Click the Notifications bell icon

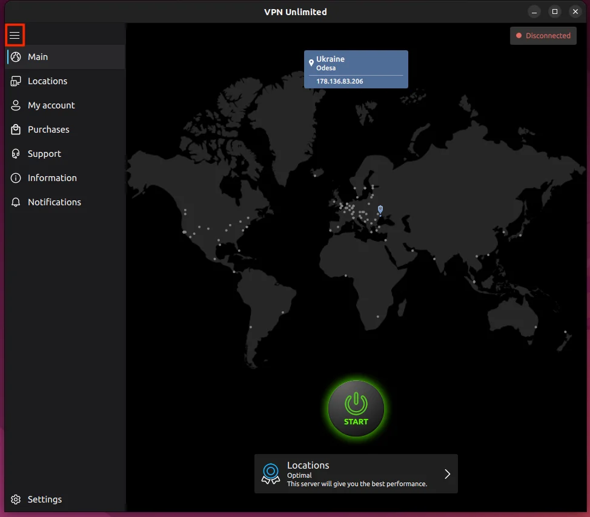[x=16, y=202]
